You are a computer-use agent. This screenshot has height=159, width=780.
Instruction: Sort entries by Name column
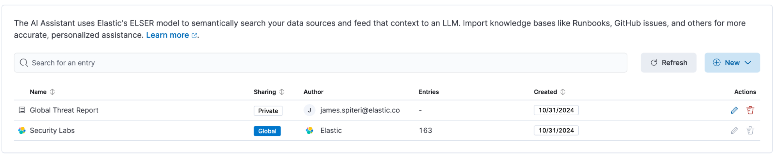coord(43,92)
